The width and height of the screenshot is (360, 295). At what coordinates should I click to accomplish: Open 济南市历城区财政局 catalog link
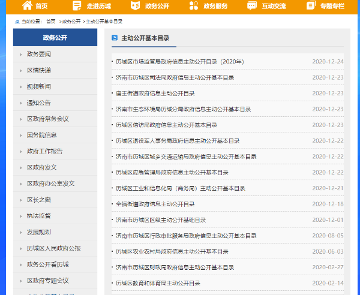click(x=175, y=267)
